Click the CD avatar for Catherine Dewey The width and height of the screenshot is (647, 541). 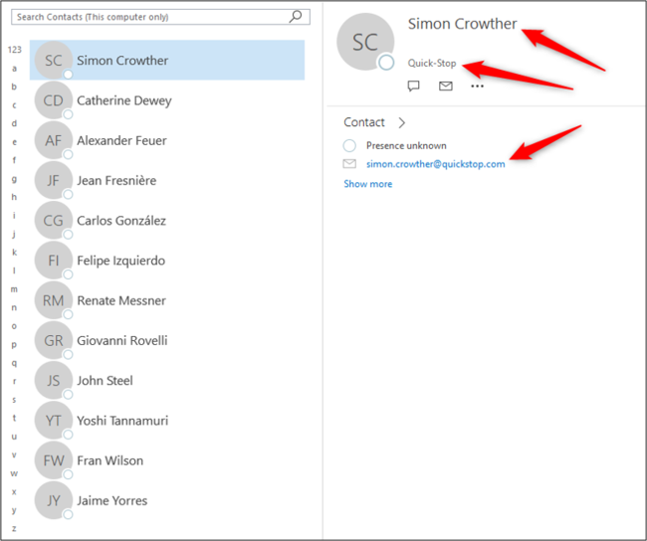[53, 100]
